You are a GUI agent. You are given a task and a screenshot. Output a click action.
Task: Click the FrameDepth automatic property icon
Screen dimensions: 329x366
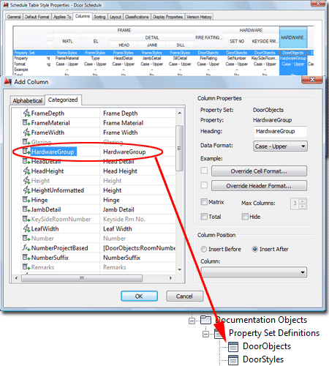[26, 113]
